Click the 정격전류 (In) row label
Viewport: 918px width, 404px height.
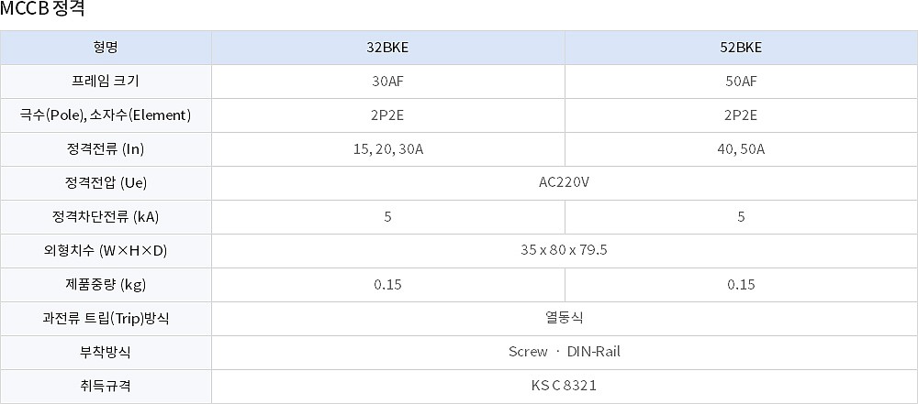click(106, 149)
